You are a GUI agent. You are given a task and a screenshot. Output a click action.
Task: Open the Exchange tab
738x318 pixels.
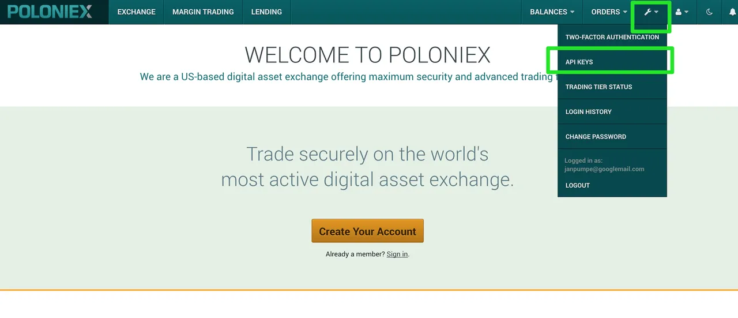pos(137,12)
